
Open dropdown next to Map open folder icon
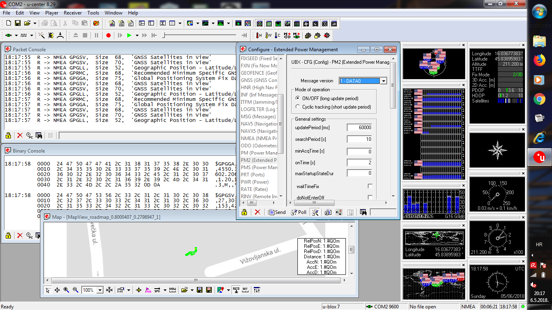coord(192,290)
